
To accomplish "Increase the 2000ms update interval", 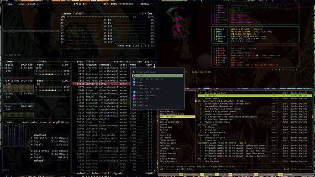I will pyautogui.click(x=151, y=4).
